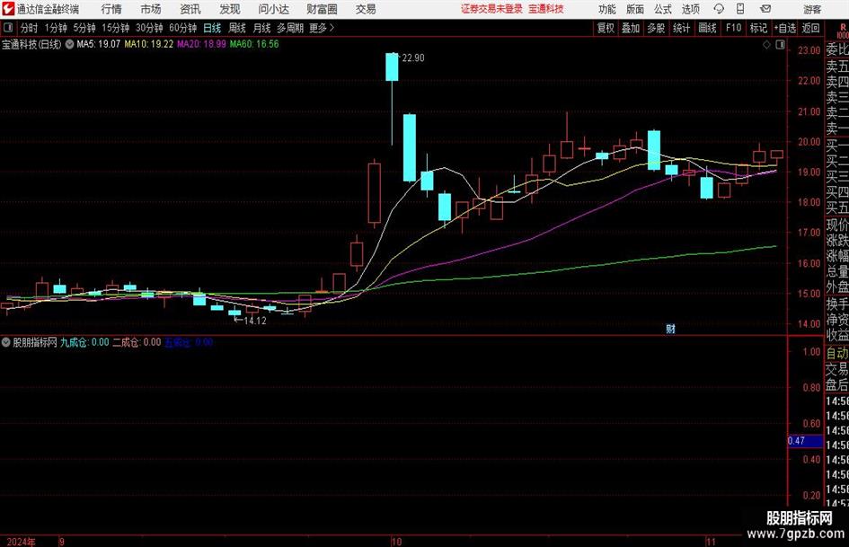
Task: Click the MA60: 16.56 indicator value
Action: pyautogui.click(x=254, y=44)
